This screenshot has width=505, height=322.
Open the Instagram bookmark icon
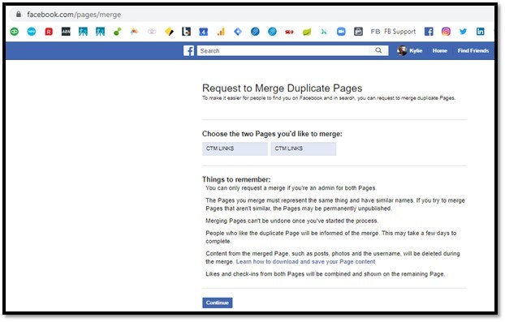[x=446, y=32]
